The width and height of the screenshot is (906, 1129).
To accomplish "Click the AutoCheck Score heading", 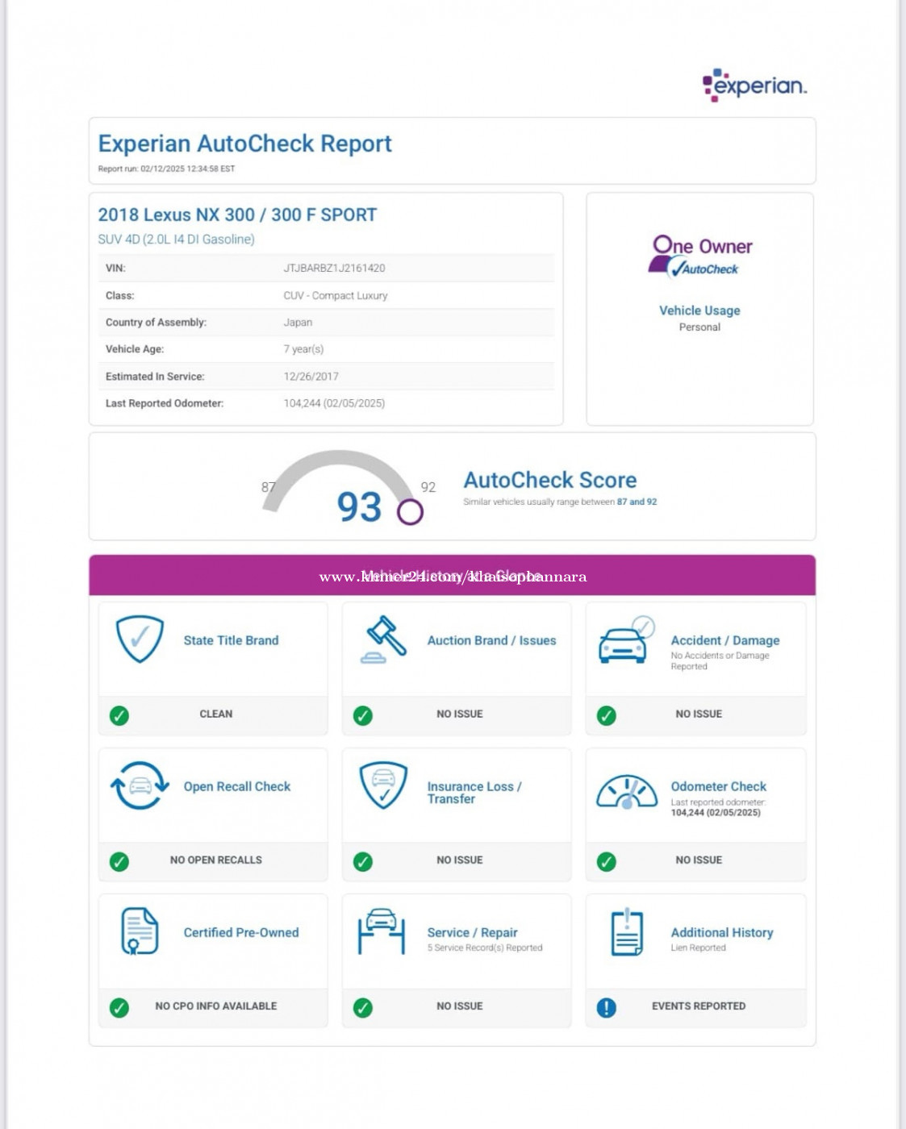I will [x=549, y=480].
